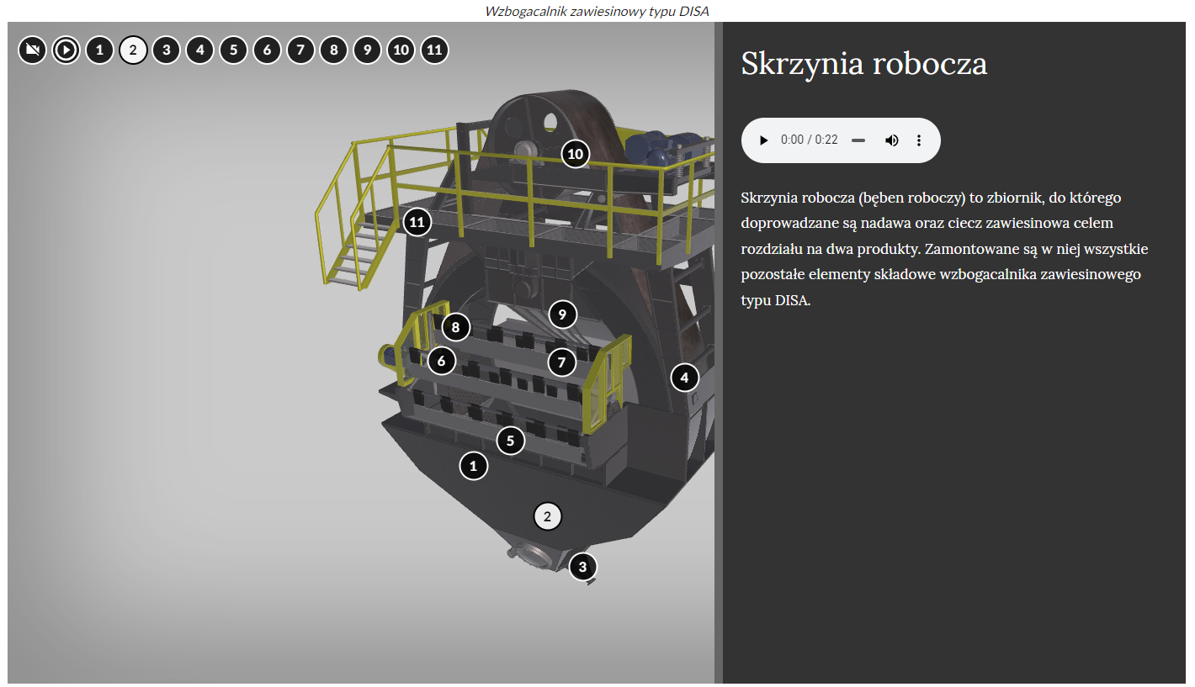Toggle the camera-off icon in top toolbar
Image resolution: width=1195 pixels, height=687 pixels.
pyautogui.click(x=32, y=50)
